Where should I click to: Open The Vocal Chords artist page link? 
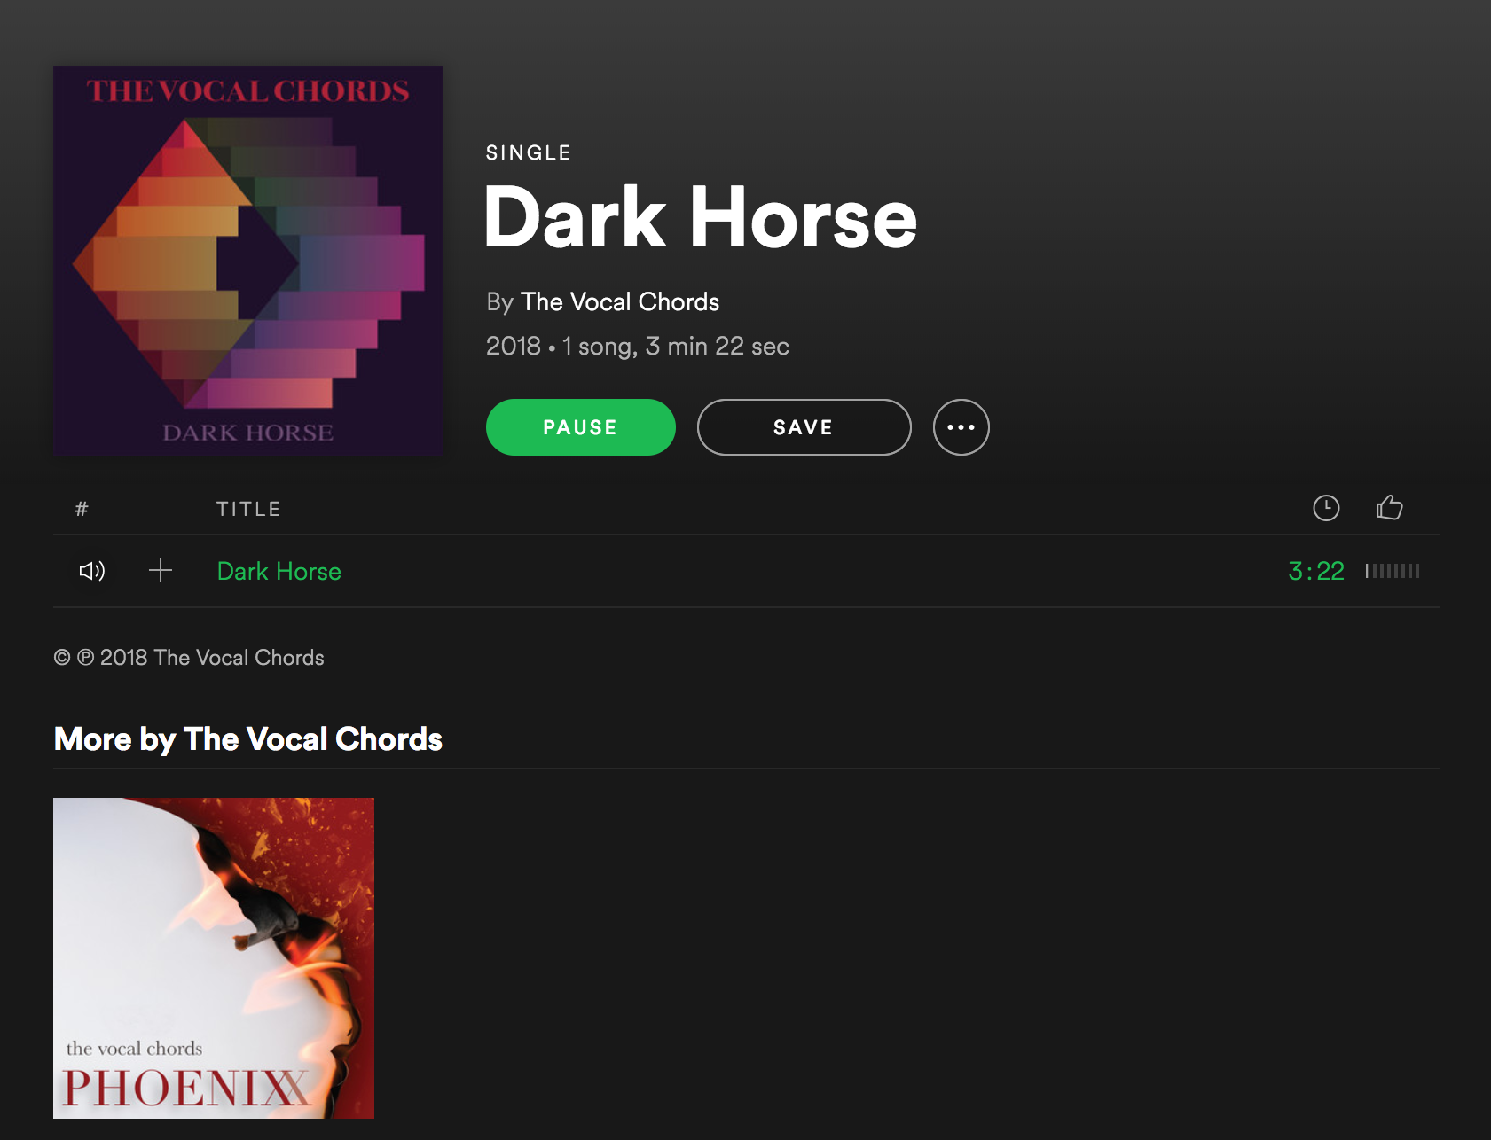pyautogui.click(x=620, y=301)
